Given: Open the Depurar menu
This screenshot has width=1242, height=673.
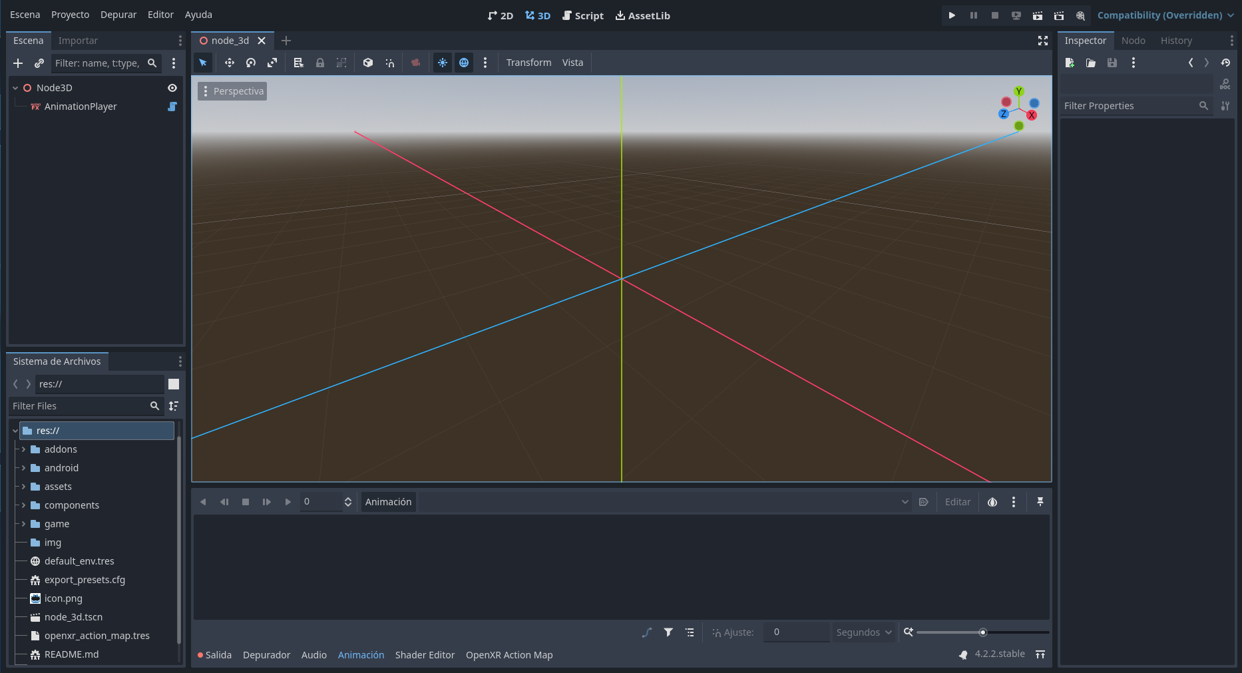Looking at the screenshot, I should [x=118, y=15].
